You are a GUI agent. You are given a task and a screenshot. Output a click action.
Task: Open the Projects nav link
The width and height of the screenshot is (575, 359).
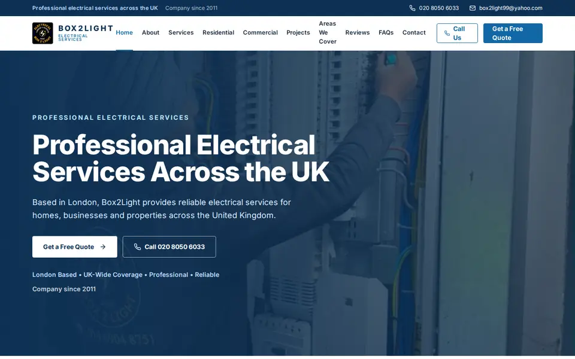[298, 32]
